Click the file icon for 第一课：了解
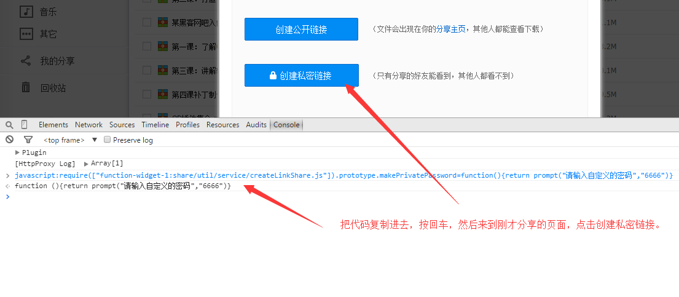 pyautogui.click(x=163, y=46)
